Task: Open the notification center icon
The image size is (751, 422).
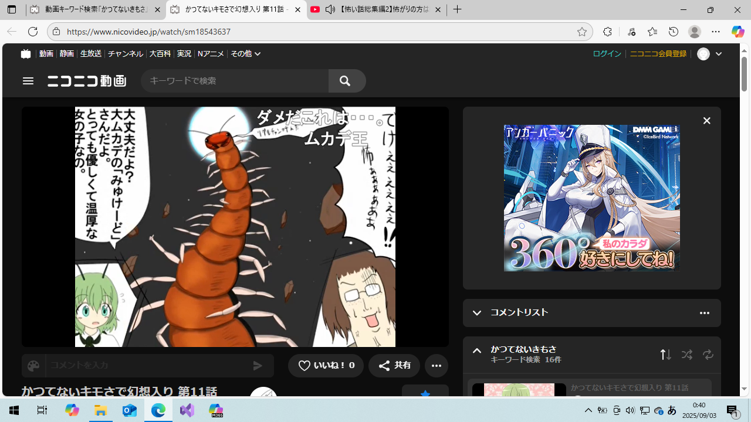Action: (x=733, y=411)
